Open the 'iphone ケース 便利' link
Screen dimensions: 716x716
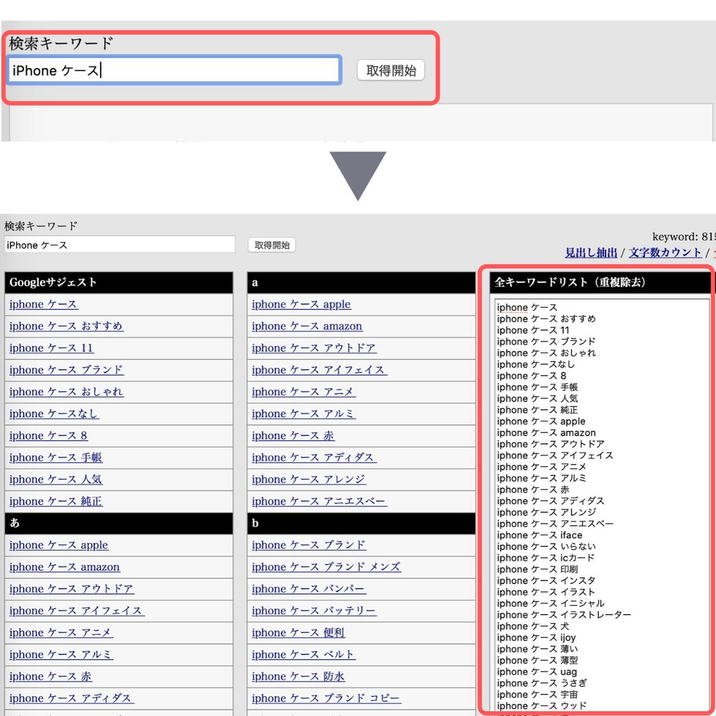298,633
